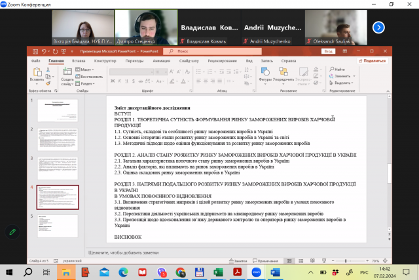The width and height of the screenshot is (419, 280).
Task: Create a new slide (Создать слайд)
Action: [x=67, y=76]
